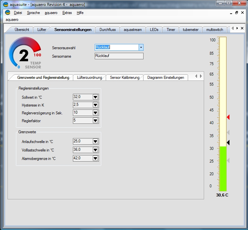
Task: Open the Sprache menu
Action: [33, 13]
